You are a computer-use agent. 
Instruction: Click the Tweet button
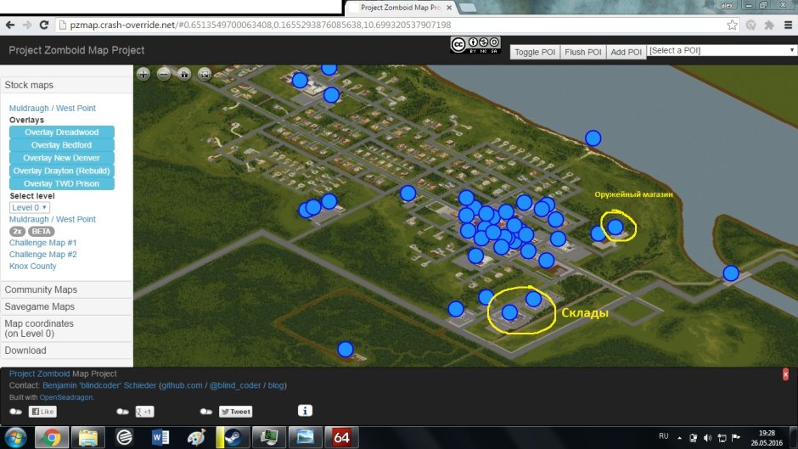click(236, 412)
